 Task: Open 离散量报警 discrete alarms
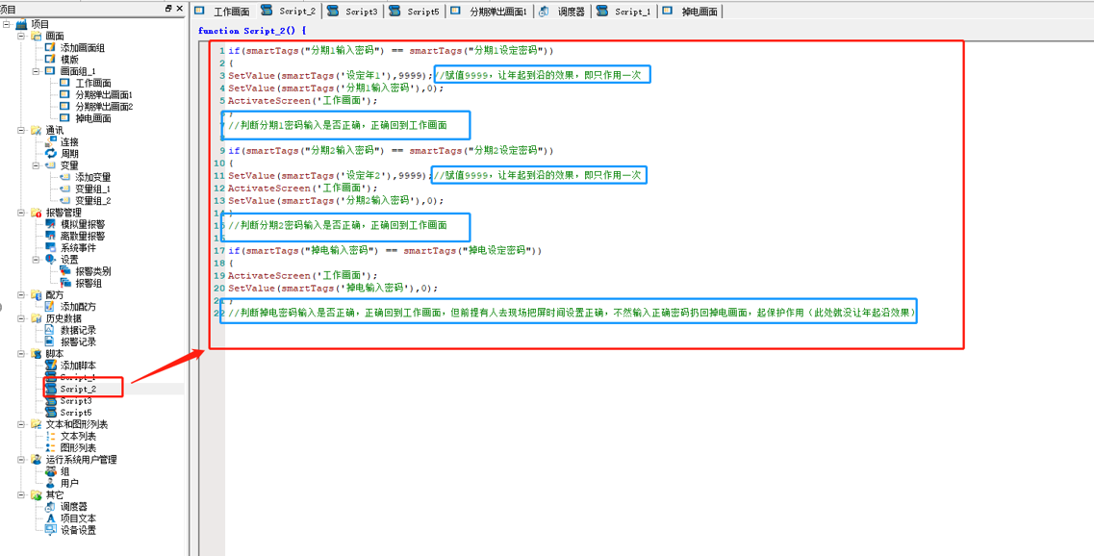83,236
